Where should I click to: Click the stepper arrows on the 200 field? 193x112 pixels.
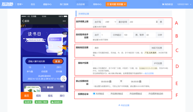pos(157,22)
